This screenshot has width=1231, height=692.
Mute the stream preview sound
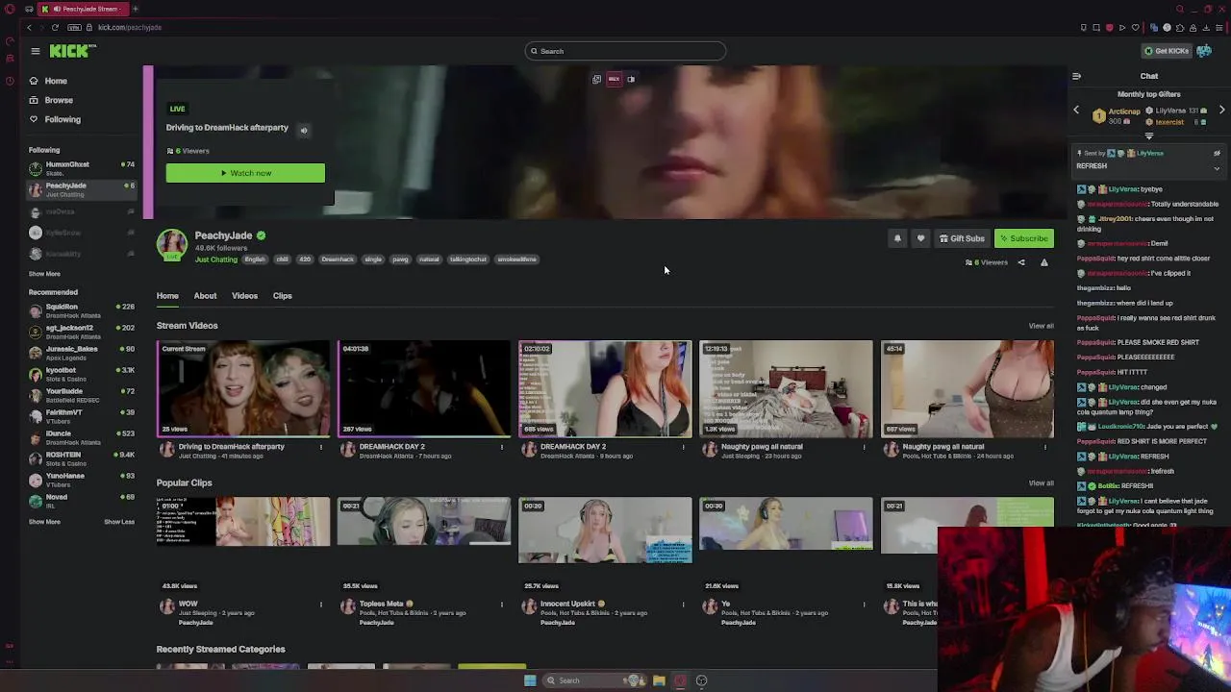303,131
